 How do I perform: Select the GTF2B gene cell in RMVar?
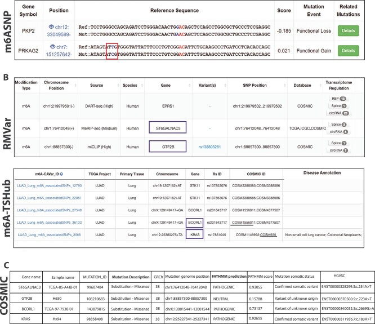pyautogui.click(x=168, y=147)
